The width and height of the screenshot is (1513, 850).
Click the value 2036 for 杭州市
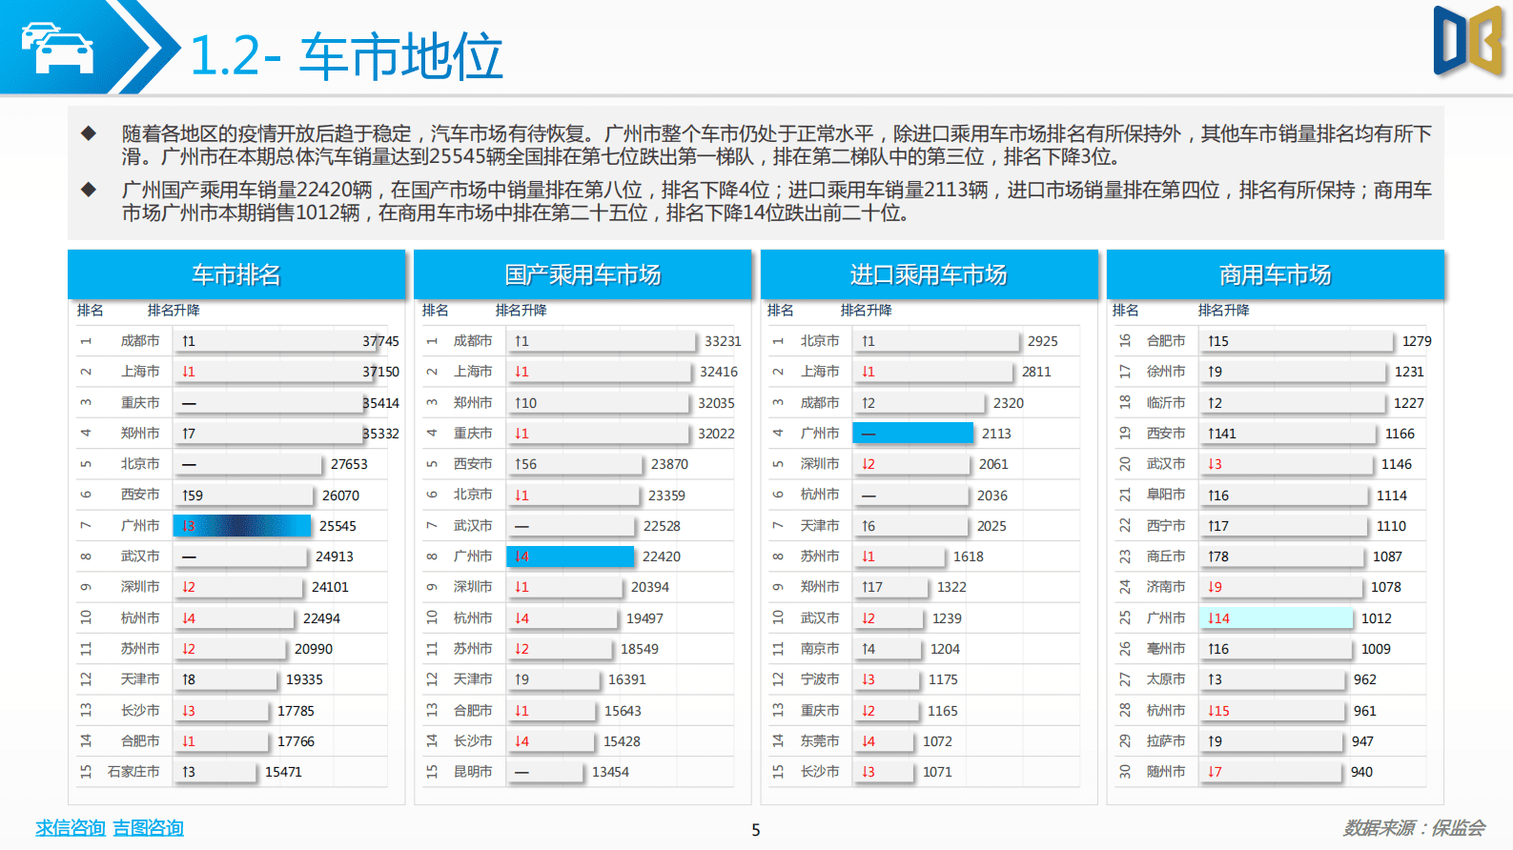tap(992, 496)
